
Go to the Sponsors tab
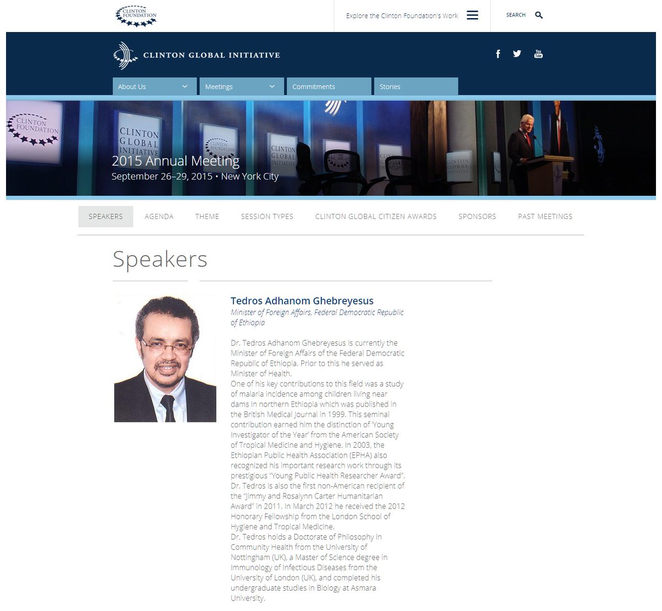click(477, 217)
